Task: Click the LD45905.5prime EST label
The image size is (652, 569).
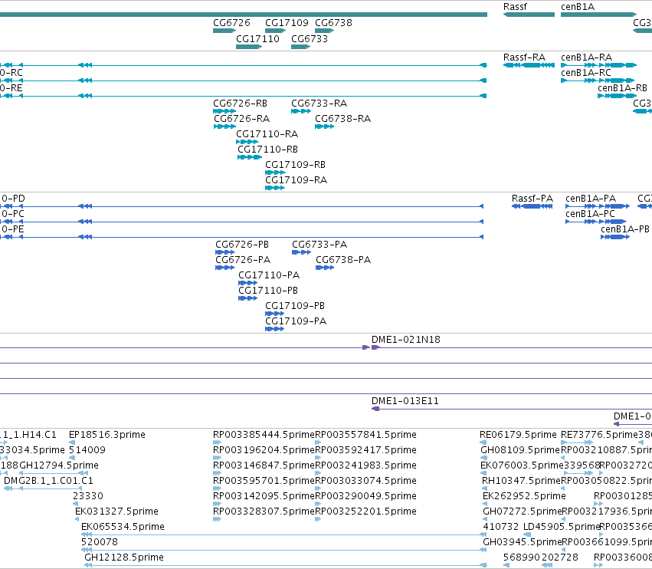Action: click(x=562, y=527)
